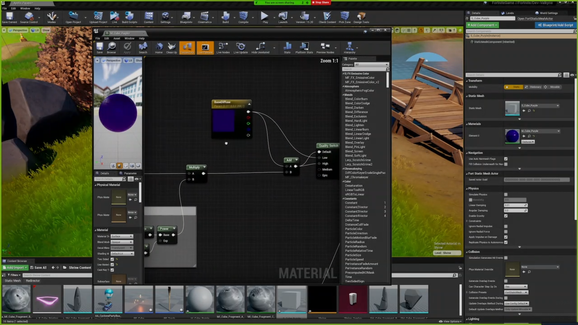The height and width of the screenshot is (325, 578).
Task: Click Clean Up in material editor
Action: tap(172, 48)
